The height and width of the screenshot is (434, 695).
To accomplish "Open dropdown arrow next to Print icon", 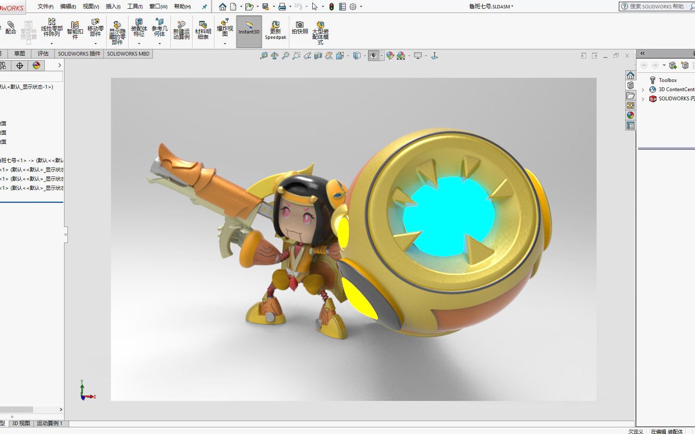I will pos(290,7).
